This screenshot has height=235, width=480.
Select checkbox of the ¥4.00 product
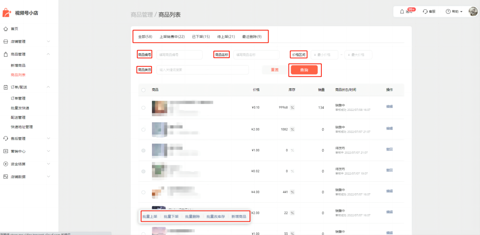[143, 192]
